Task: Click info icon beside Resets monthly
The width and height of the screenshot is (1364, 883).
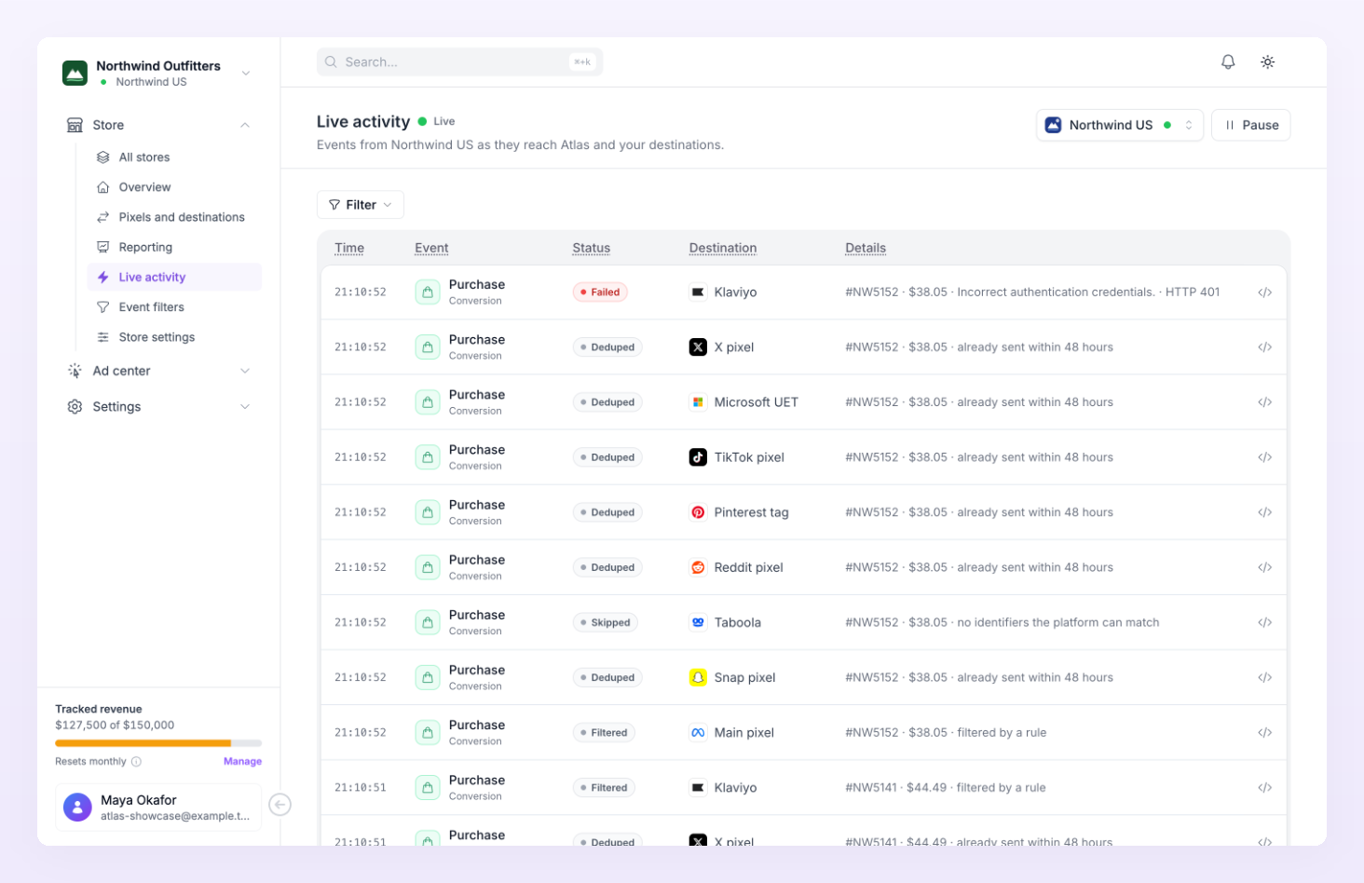Action: point(136,762)
